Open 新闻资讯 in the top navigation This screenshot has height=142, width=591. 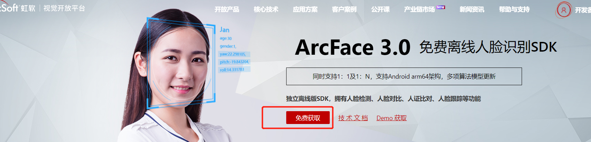(472, 9)
